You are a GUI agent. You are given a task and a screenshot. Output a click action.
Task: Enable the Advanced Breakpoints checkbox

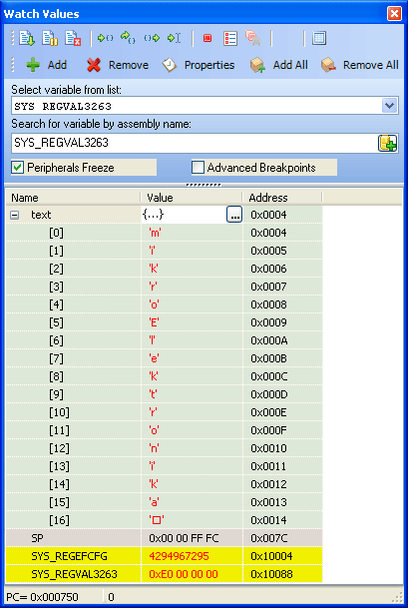198,168
